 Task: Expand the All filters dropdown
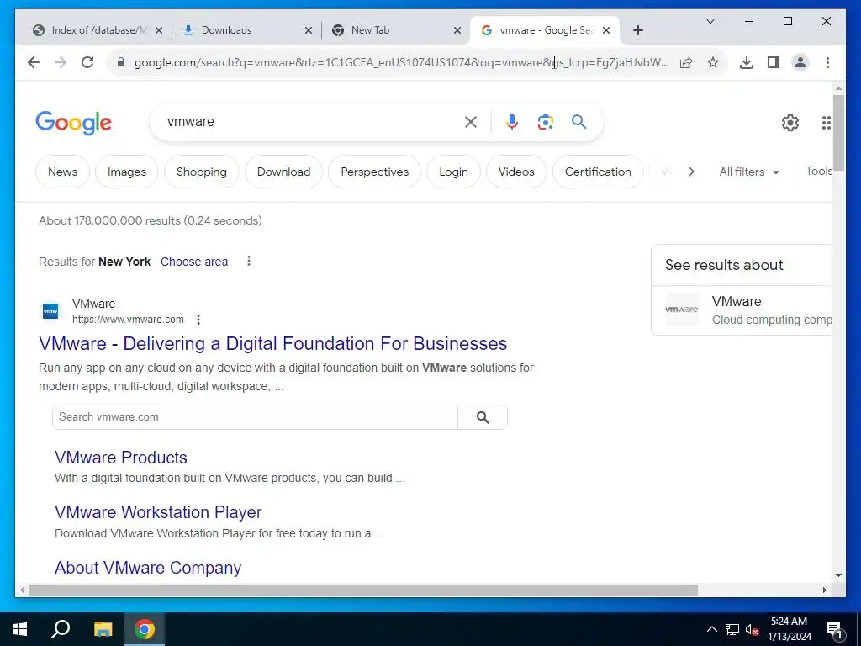749,172
